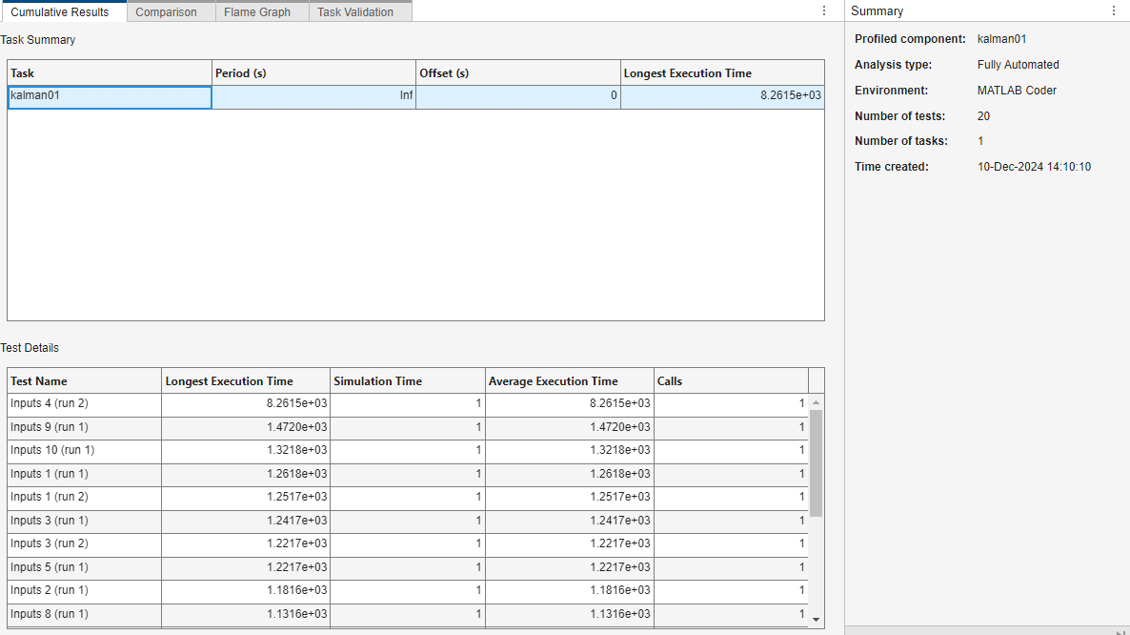Switch to the Comparison tab
Image resolution: width=1130 pixels, height=635 pixels.
click(166, 12)
